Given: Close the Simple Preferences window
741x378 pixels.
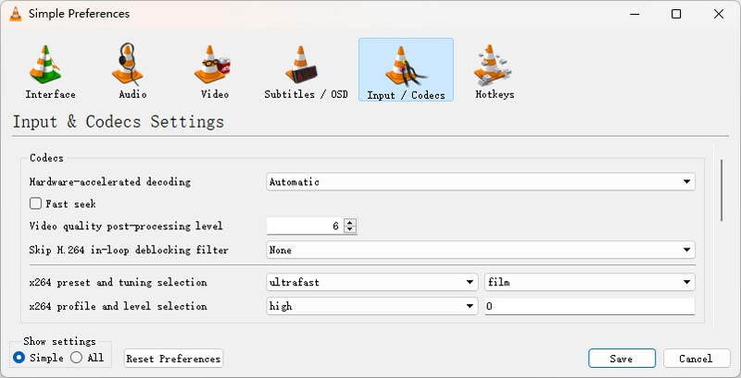Looking at the screenshot, I should click(719, 14).
